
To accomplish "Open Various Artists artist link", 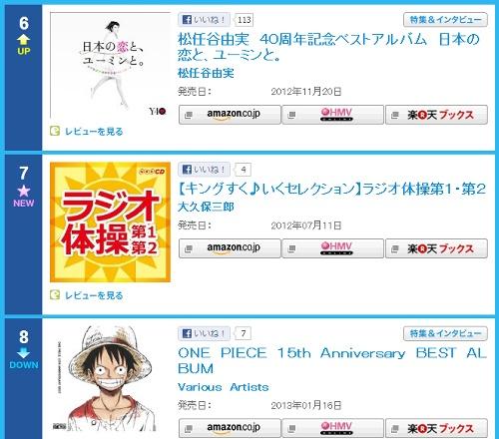I will click(224, 387).
